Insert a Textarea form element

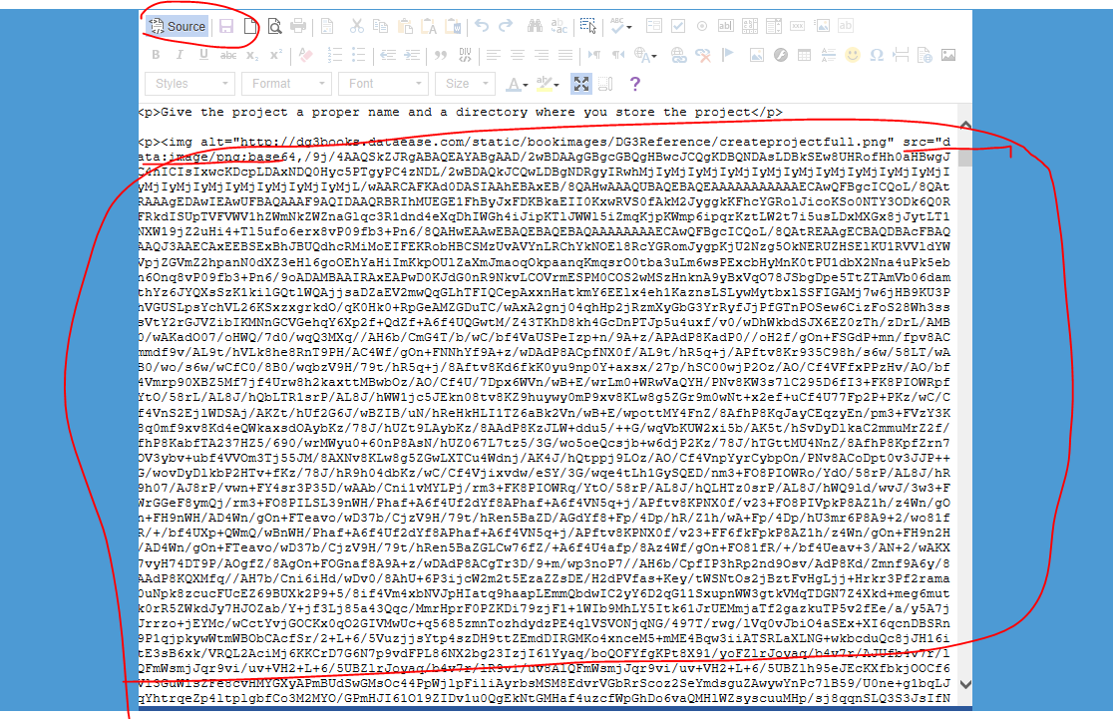[x=750, y=26]
